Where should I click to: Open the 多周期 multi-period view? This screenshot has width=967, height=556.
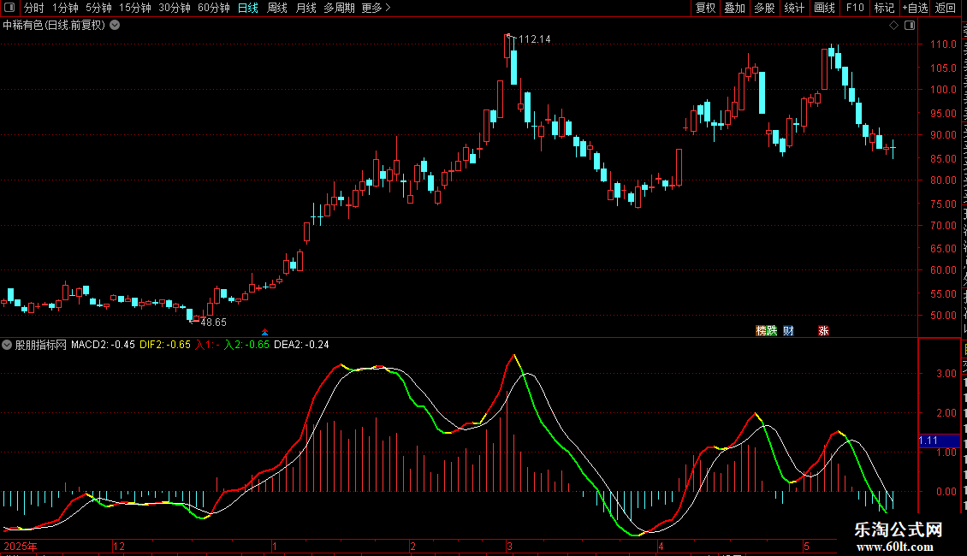[x=339, y=8]
